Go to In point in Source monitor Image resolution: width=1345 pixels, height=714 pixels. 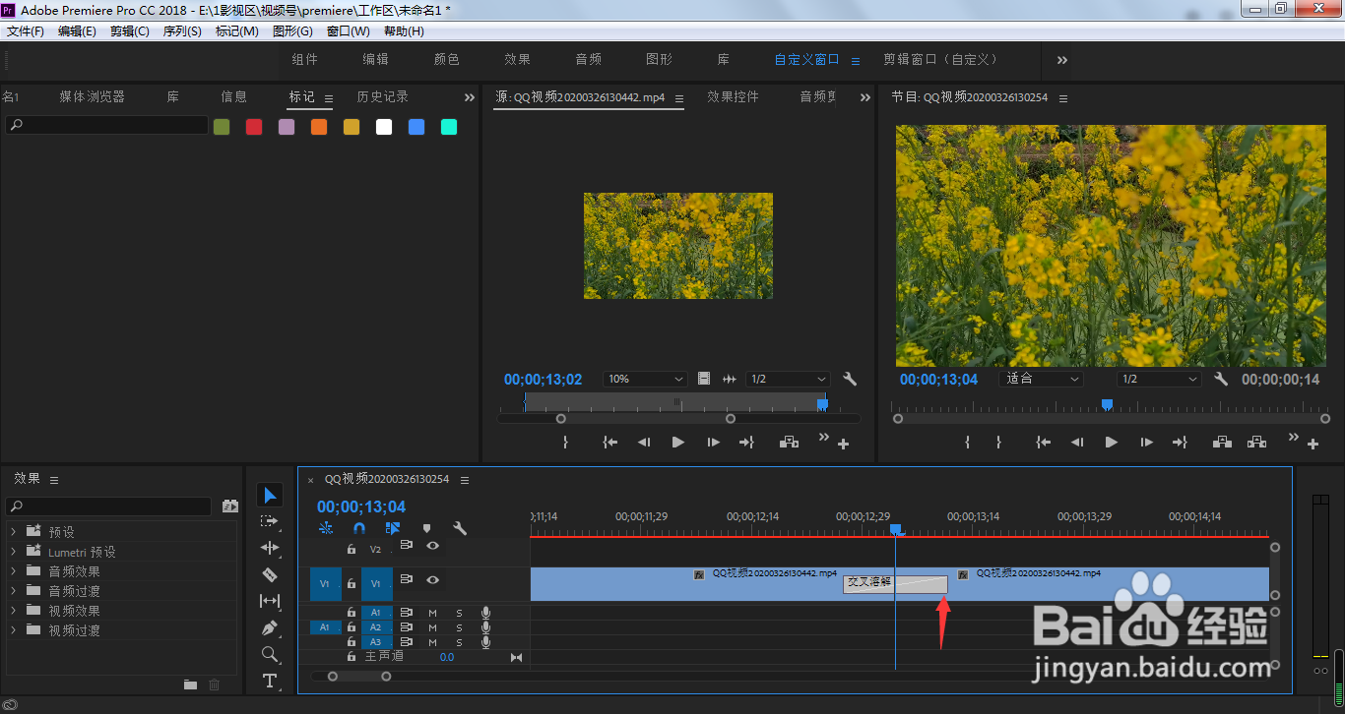click(610, 443)
